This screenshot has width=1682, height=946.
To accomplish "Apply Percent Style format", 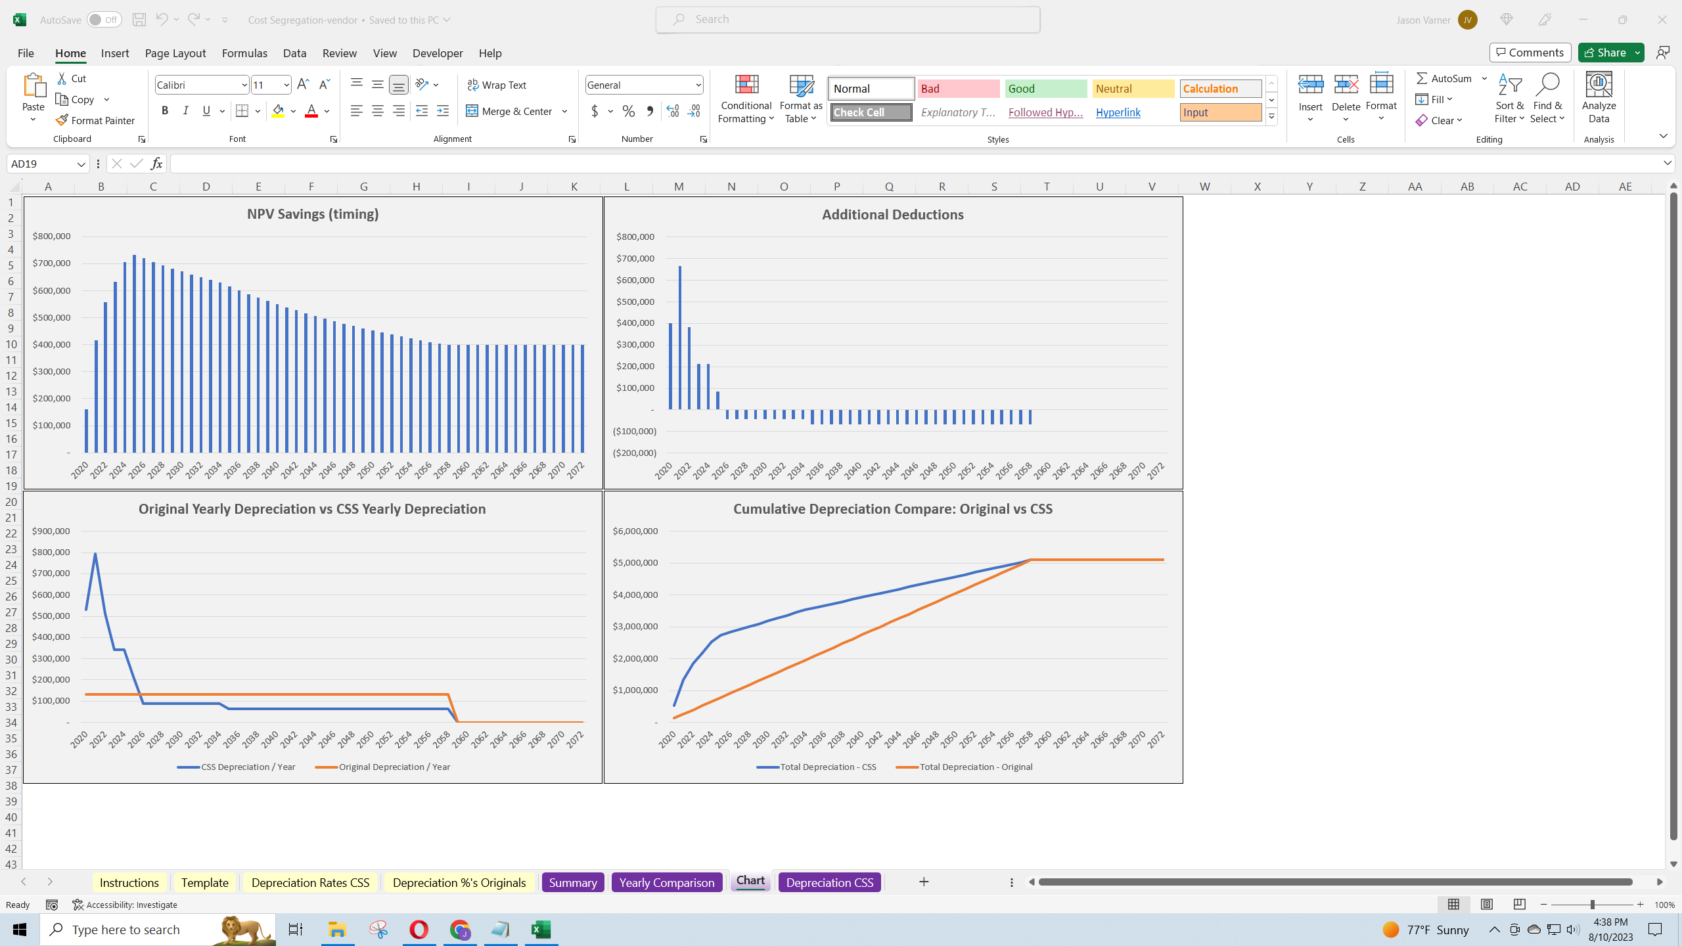I will click(628, 111).
